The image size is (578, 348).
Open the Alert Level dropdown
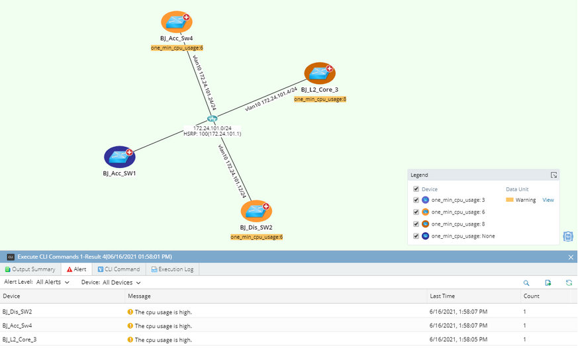(53, 282)
